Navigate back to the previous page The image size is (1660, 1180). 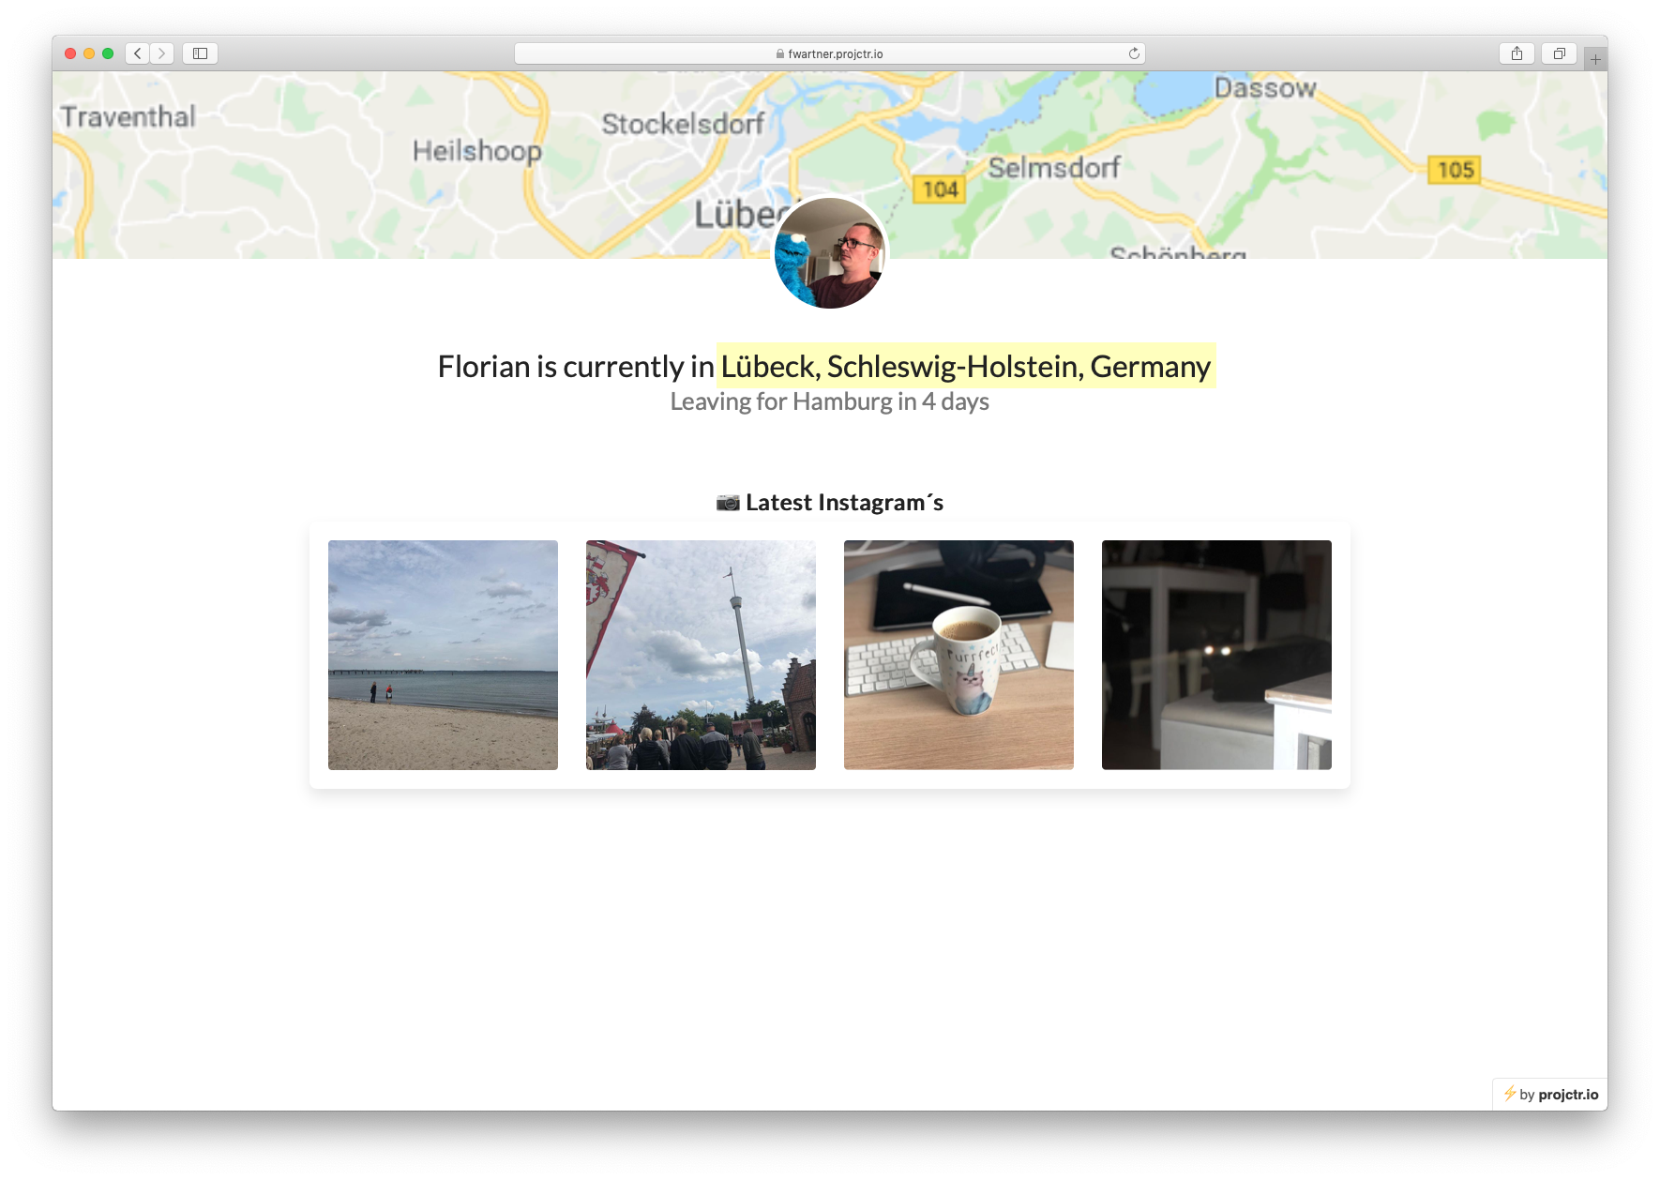pos(137,53)
